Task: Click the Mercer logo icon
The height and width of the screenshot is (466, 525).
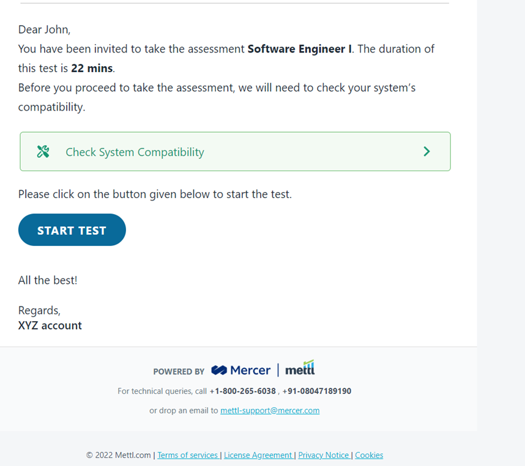Action: pos(219,370)
